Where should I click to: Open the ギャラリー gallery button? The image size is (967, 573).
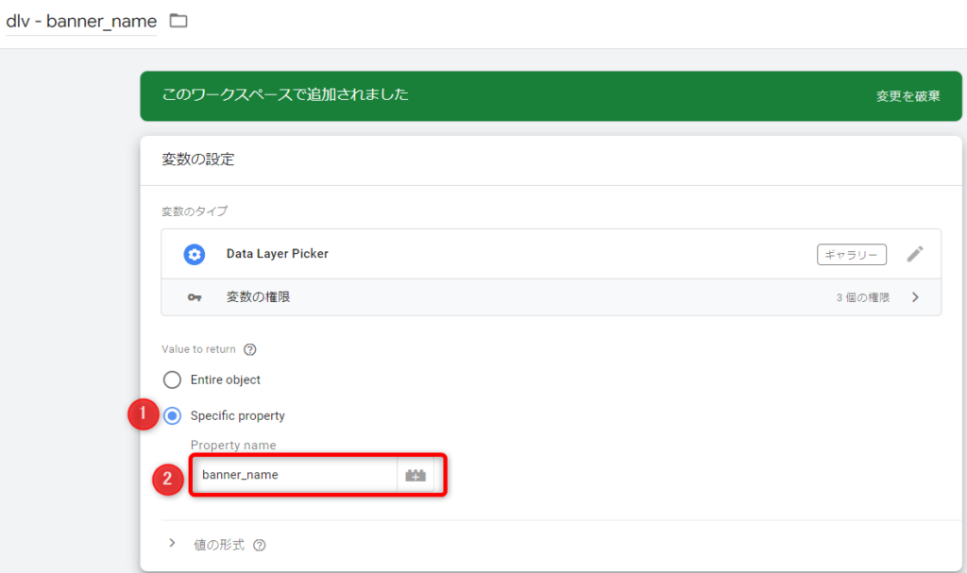click(852, 255)
